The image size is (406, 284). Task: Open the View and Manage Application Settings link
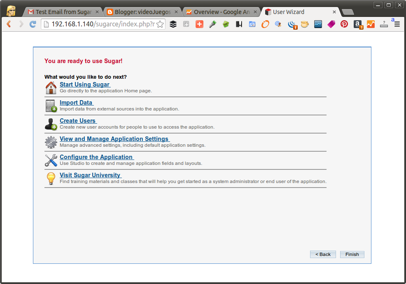click(x=114, y=138)
